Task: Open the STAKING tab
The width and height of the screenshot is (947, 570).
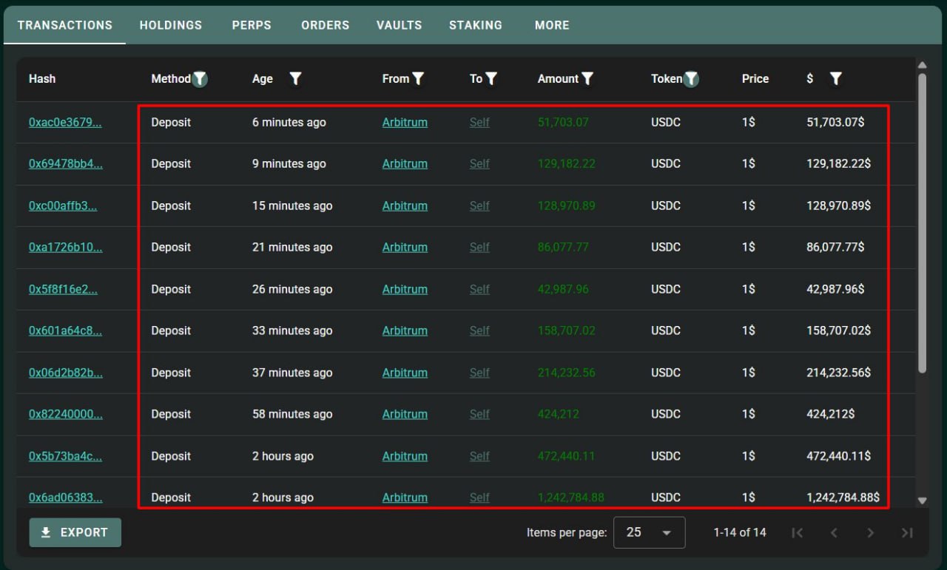Action: [475, 25]
